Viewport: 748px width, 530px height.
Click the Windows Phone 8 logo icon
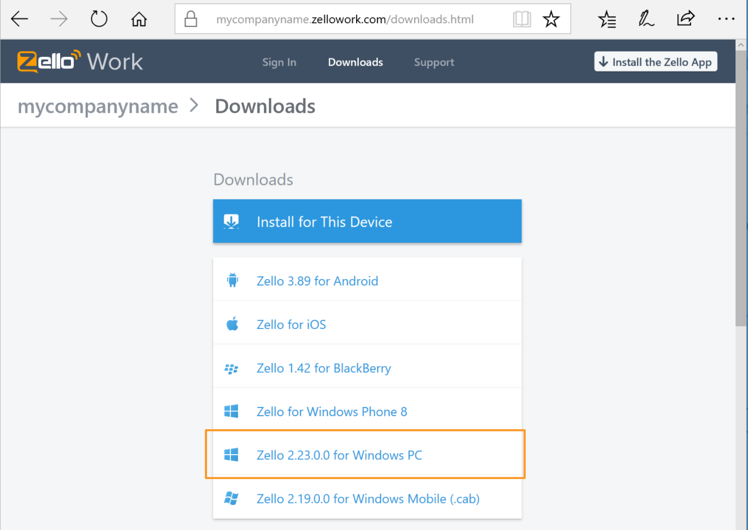[x=231, y=411]
